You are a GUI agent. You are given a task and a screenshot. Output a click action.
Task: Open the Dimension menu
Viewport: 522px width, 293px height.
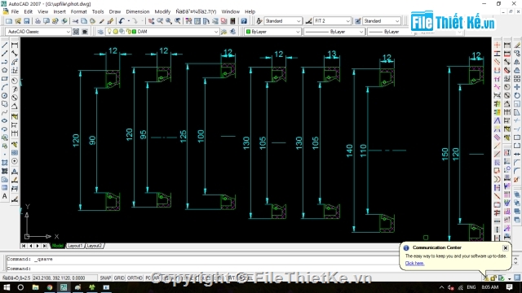(138, 11)
